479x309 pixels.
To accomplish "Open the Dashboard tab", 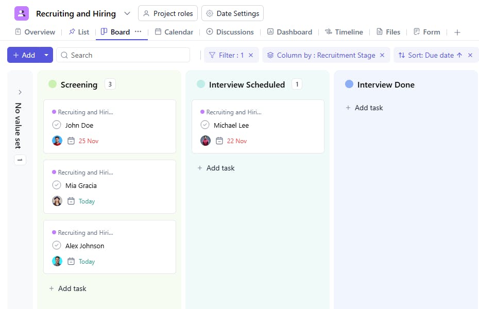I will pyautogui.click(x=289, y=32).
